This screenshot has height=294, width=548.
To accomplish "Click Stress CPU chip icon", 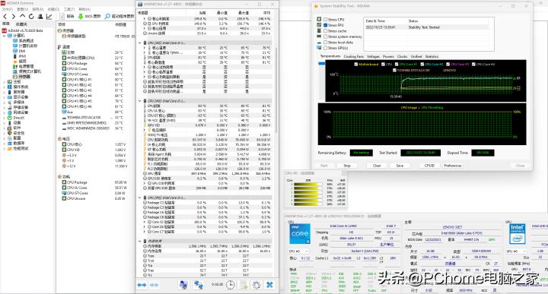I will tap(319, 19).
